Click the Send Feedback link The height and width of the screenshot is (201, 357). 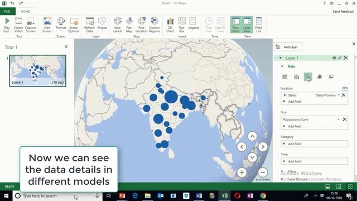tap(343, 11)
